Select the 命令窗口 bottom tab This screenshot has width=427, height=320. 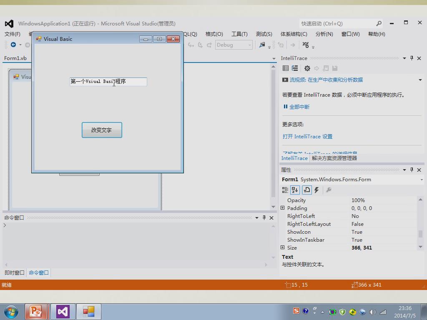tap(39, 272)
